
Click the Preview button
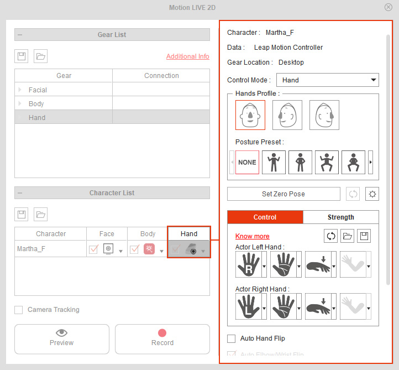pyautogui.click(x=62, y=339)
